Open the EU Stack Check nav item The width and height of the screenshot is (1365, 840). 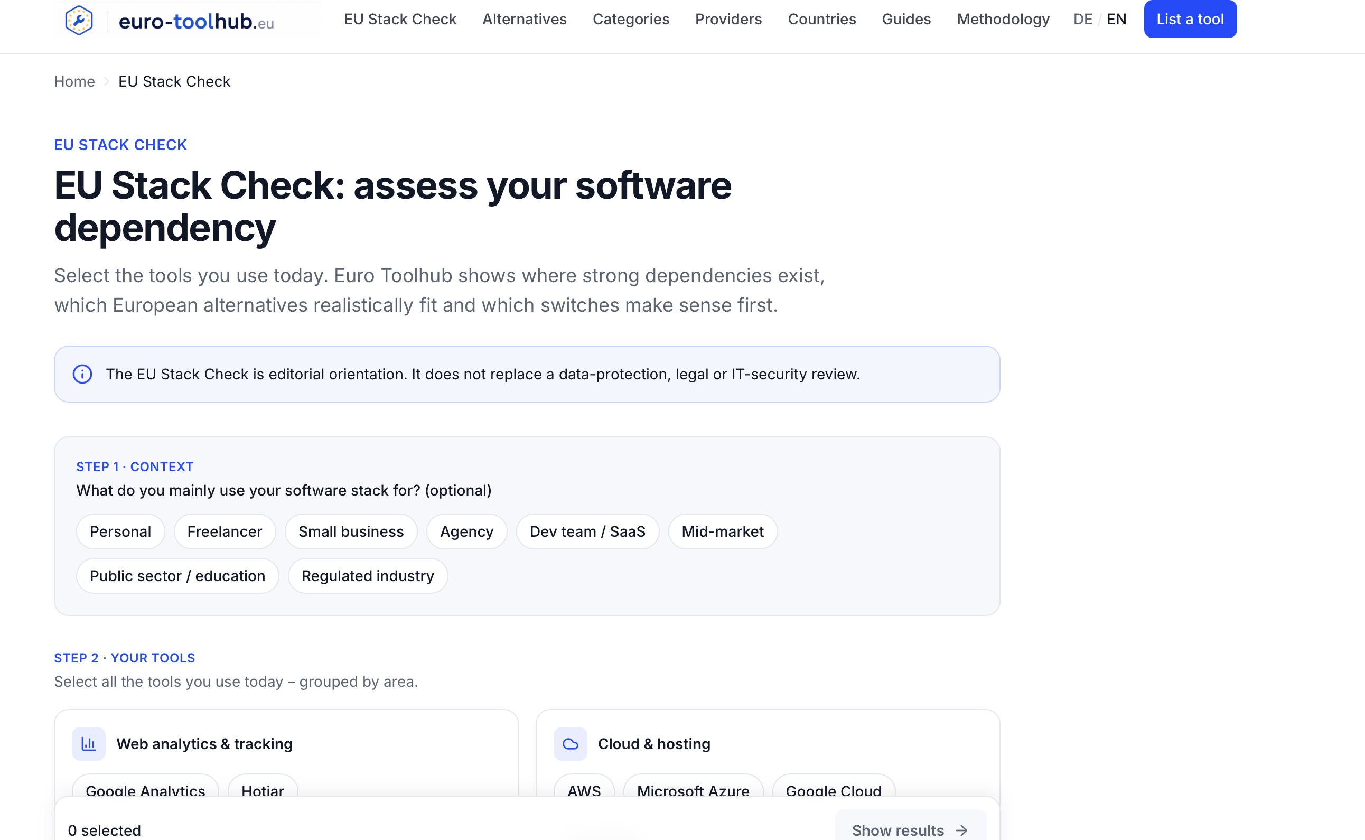(400, 19)
